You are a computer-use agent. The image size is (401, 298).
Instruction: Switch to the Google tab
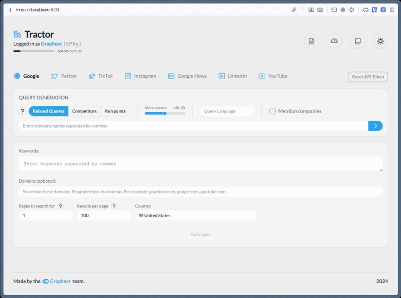coord(26,76)
